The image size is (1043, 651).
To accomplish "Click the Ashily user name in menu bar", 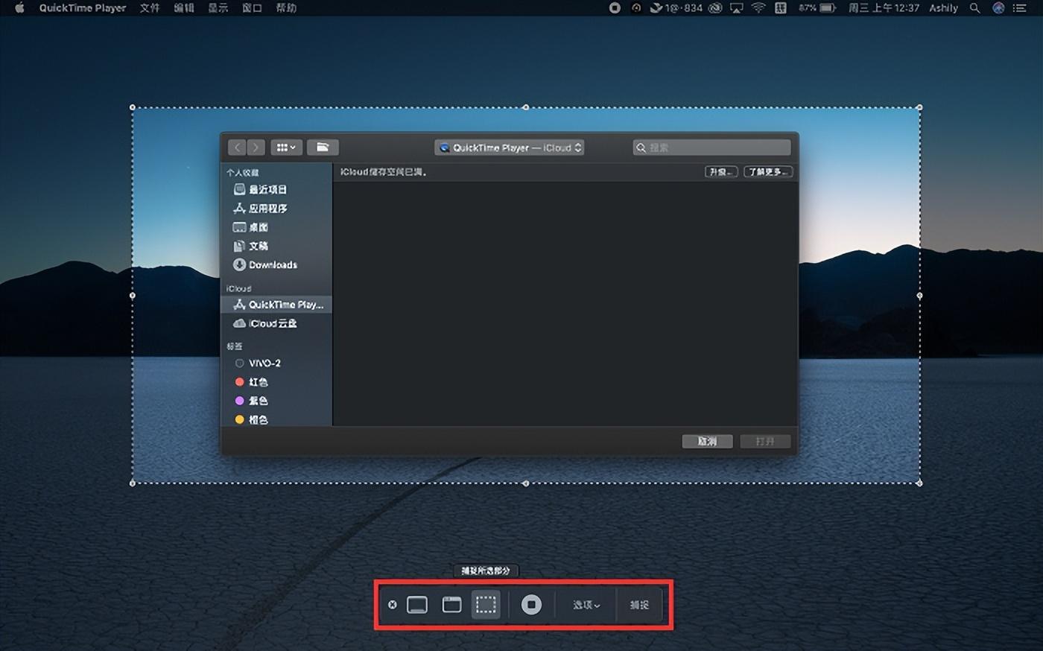I will click(x=943, y=7).
